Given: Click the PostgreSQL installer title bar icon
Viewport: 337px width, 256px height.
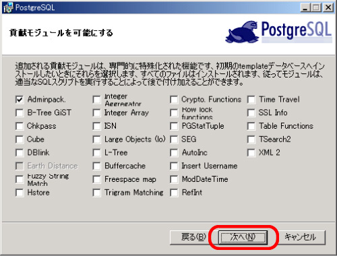Looking at the screenshot, I should coord(9,7).
